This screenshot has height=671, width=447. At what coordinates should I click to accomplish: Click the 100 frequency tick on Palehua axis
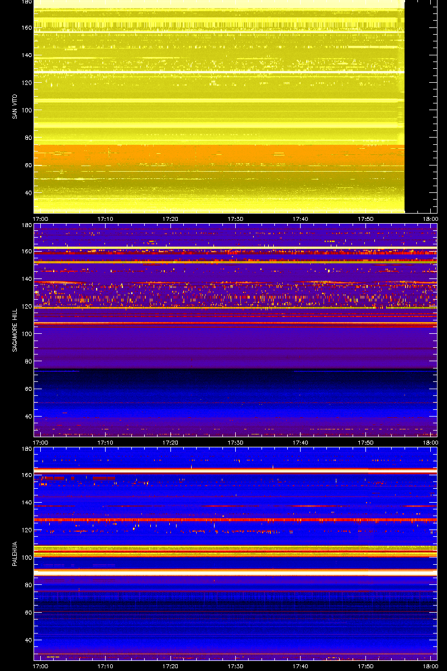(26, 557)
